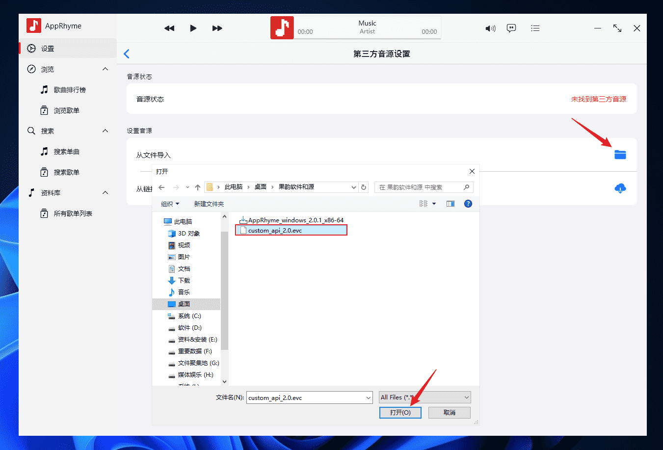Expand the 文件名 dropdown arrow
The image size is (663, 450).
(x=369, y=397)
